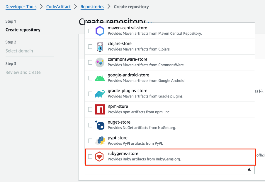Select the maven-central-store checkbox
The width and height of the screenshot is (265, 182).
pos(90,31)
